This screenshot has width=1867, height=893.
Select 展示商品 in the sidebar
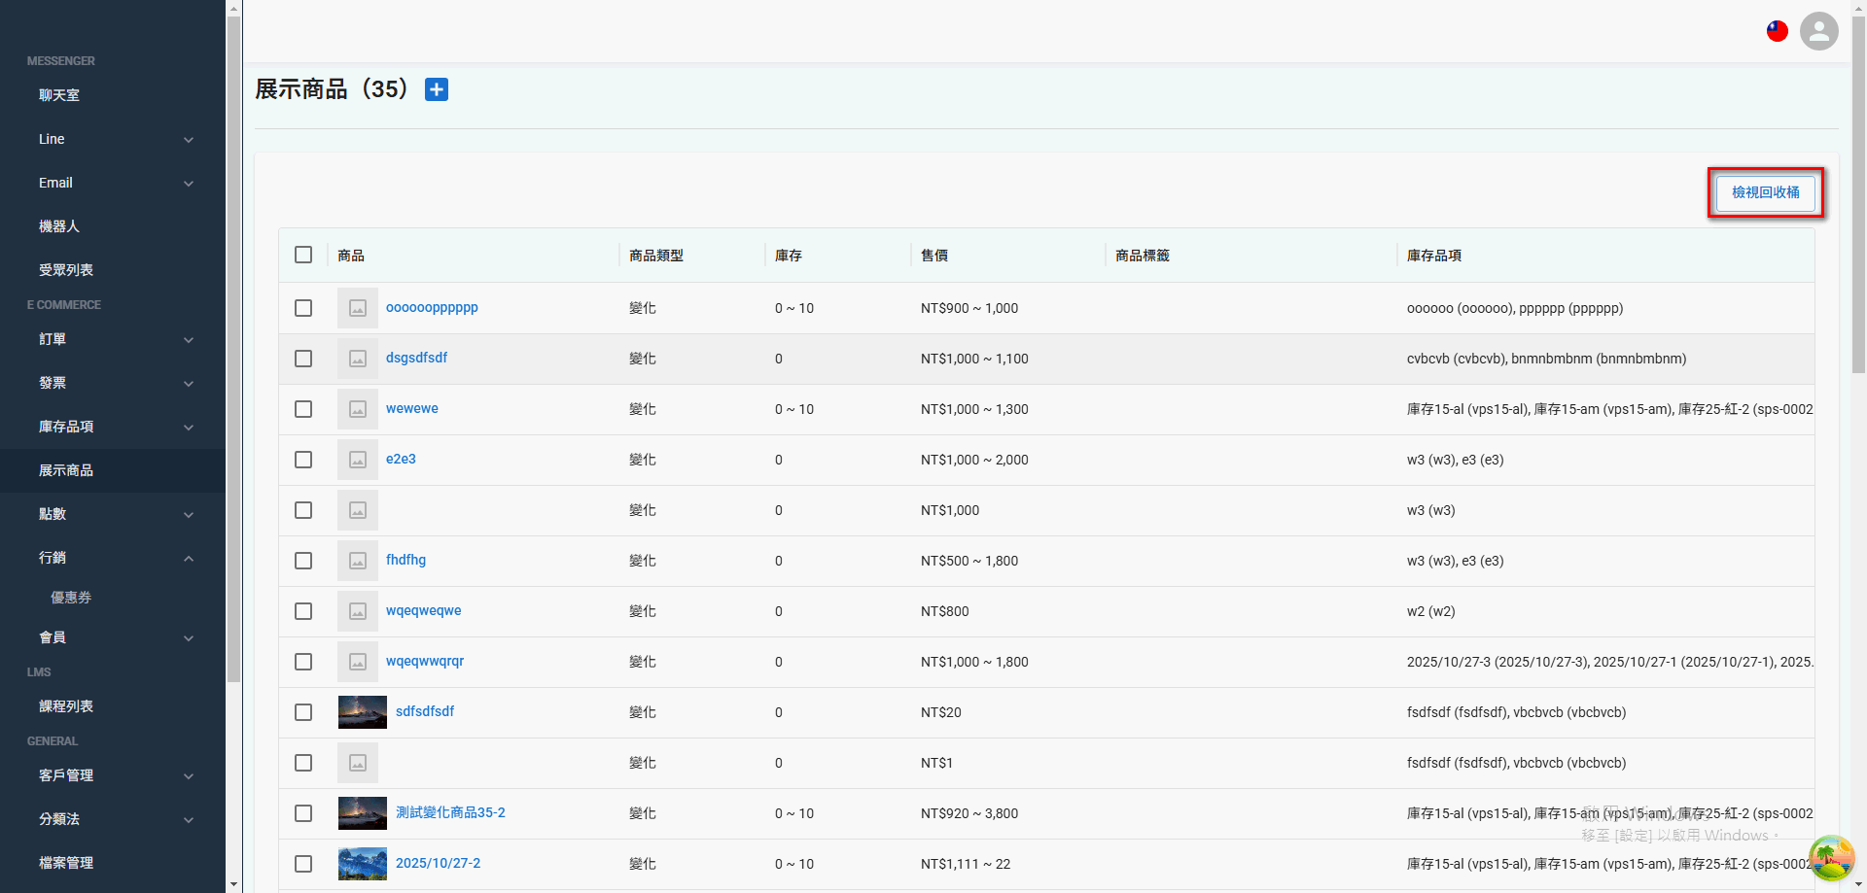coord(113,470)
